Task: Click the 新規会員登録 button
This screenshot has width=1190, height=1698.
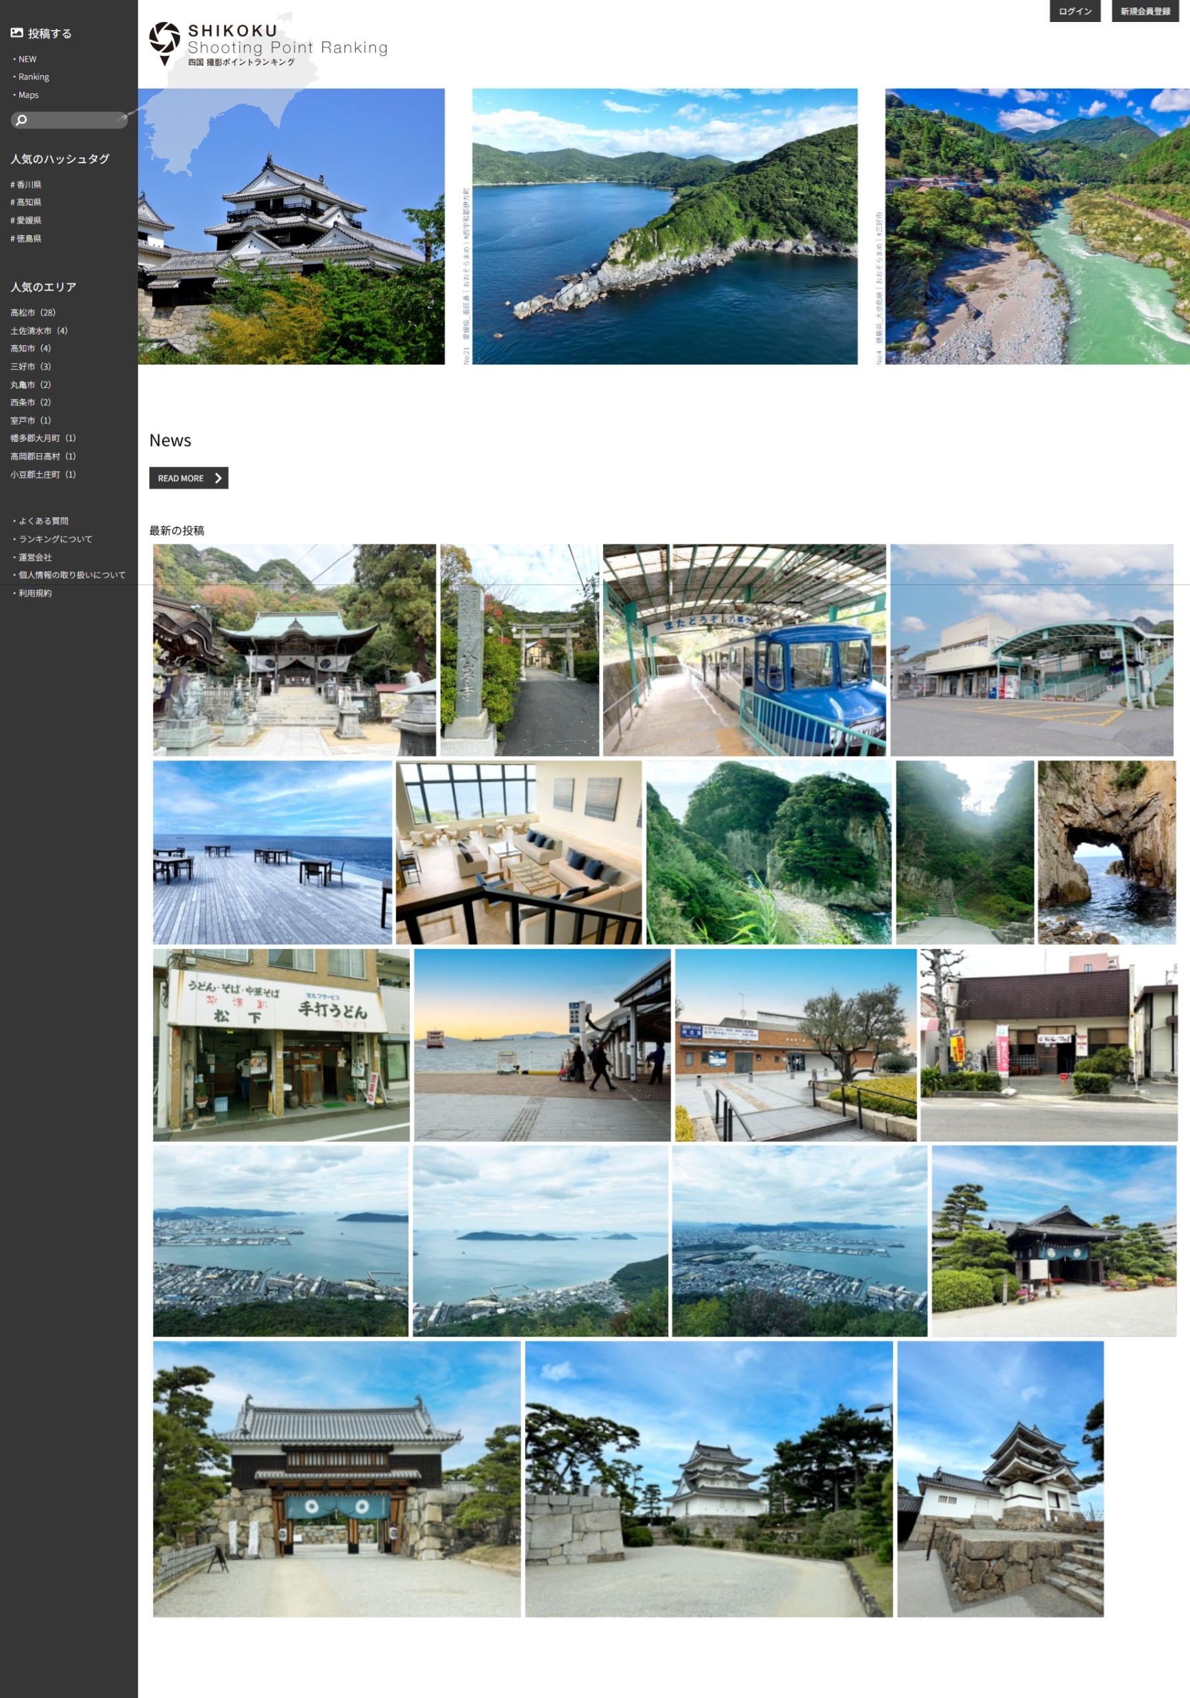Action: [x=1144, y=11]
